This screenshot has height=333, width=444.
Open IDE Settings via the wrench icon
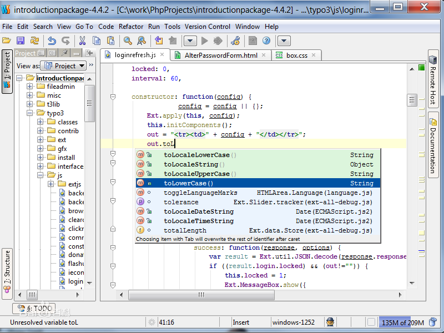point(236,41)
